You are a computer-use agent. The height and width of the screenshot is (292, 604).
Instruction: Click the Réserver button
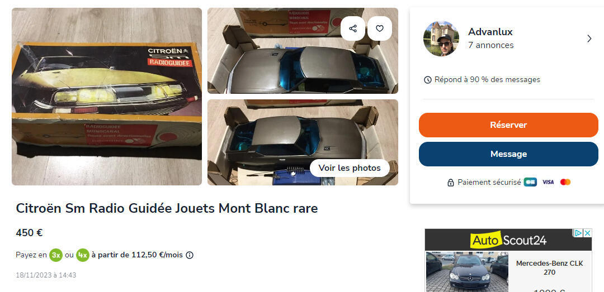[x=508, y=125]
